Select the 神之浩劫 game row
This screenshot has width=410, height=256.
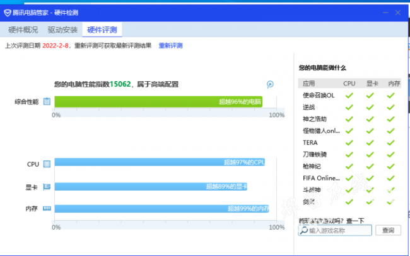coord(349,119)
